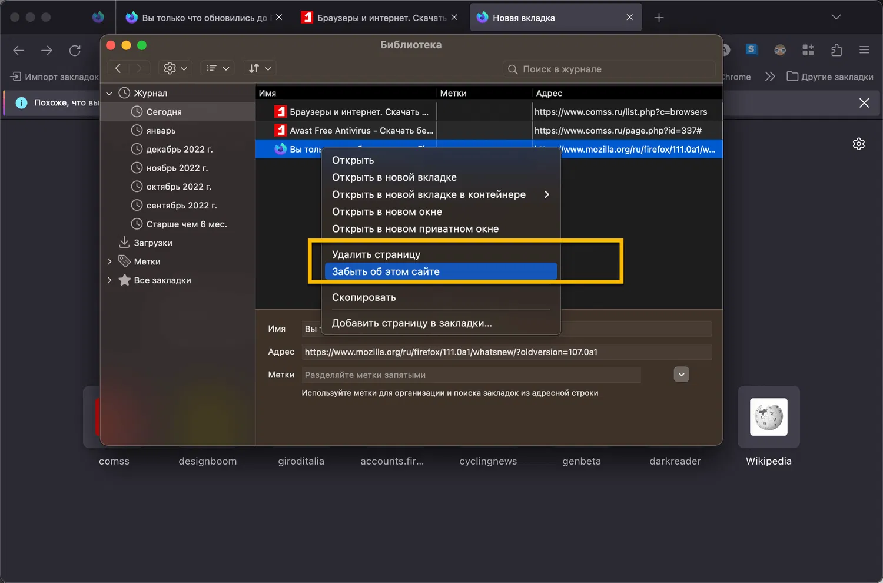Click the Импорт закладок bookmarks bar button
Screen dimensions: 883x583
[x=54, y=77]
